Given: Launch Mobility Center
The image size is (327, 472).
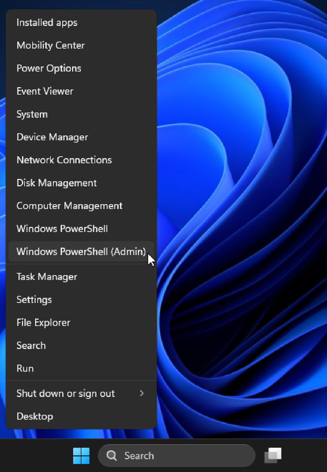Looking at the screenshot, I should click(50, 45).
